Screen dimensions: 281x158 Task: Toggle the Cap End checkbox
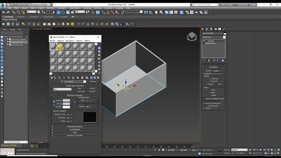pos(210,81)
